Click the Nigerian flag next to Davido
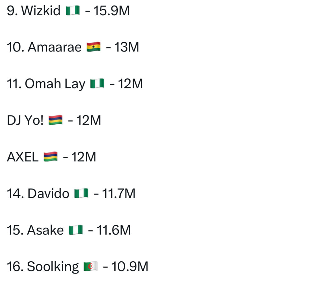The width and height of the screenshot is (319, 282). click(x=81, y=194)
